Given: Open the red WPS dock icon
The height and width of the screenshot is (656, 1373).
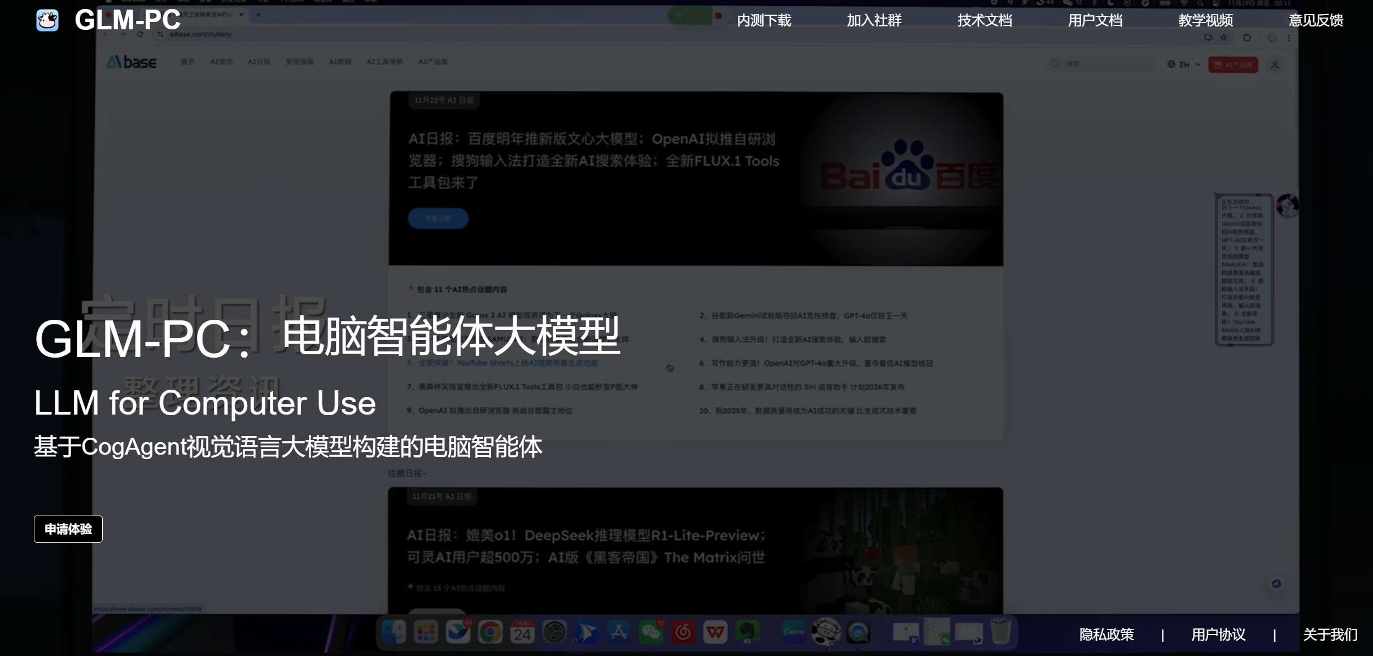Looking at the screenshot, I should point(715,632).
